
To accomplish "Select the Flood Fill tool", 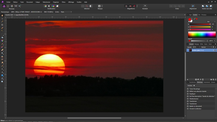I will [2, 38].
